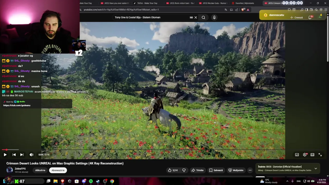The image size is (329, 185).
Task: Show hidden system tray icons
Action: coord(287,181)
